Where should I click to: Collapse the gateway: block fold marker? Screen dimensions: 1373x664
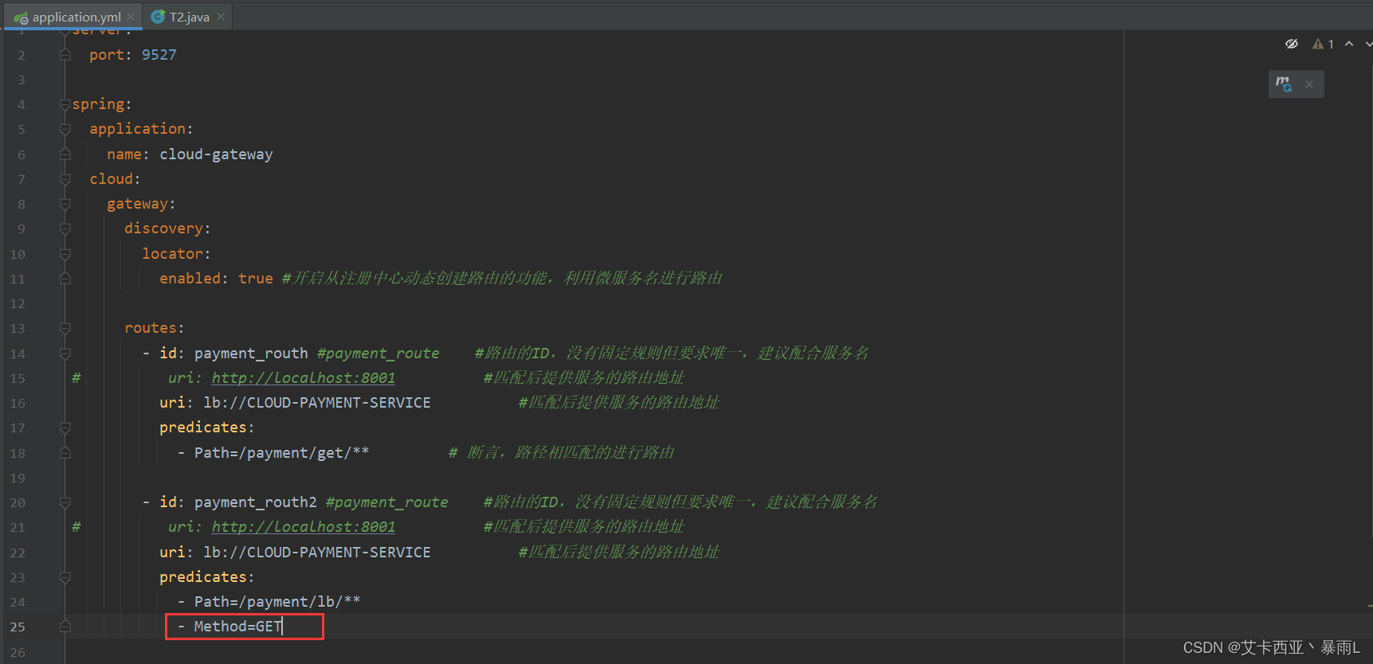[65, 204]
